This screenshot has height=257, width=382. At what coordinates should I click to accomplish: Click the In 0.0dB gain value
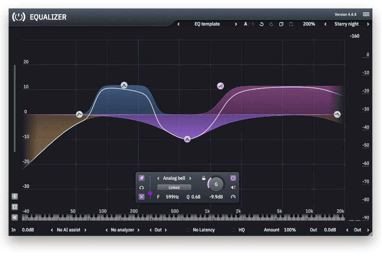click(x=28, y=230)
